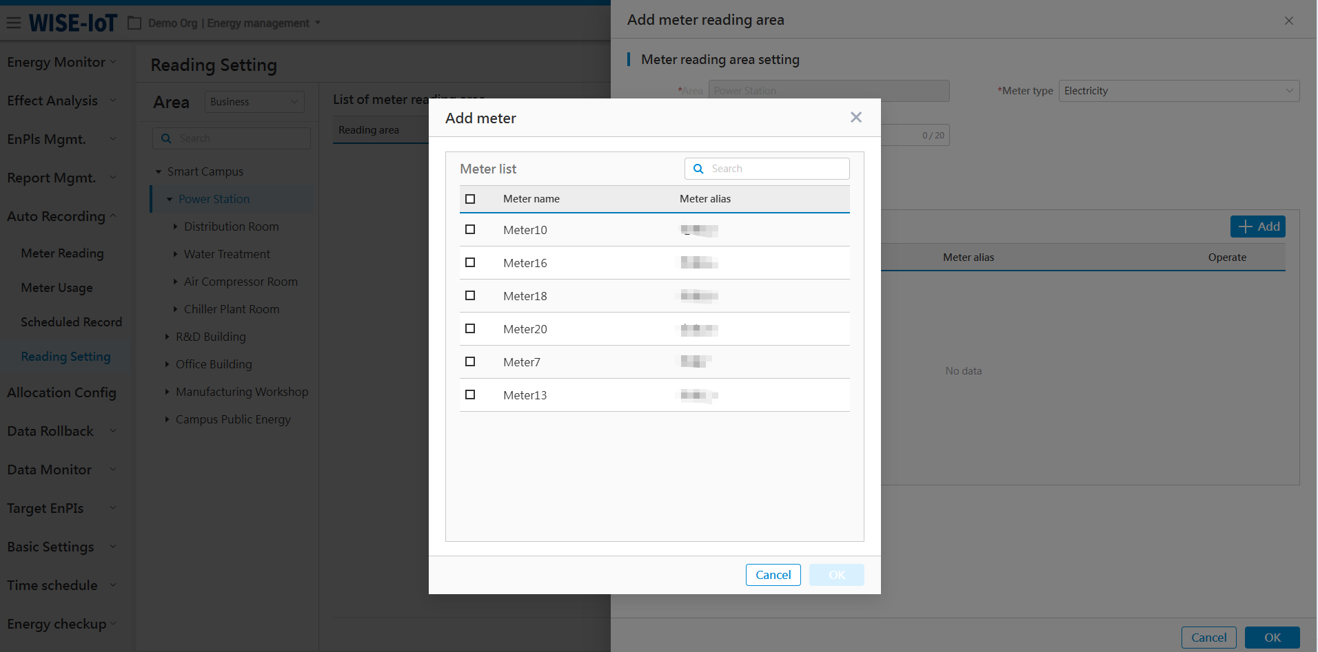Screen dimensions: 1318x652
Task: Tick the Meter10 checkbox
Action: (470, 229)
